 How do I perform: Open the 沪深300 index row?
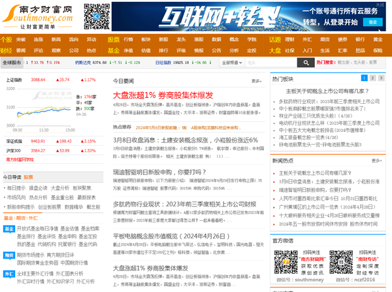53,151
